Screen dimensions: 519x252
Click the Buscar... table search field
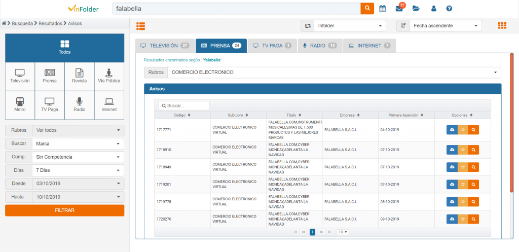click(183, 105)
